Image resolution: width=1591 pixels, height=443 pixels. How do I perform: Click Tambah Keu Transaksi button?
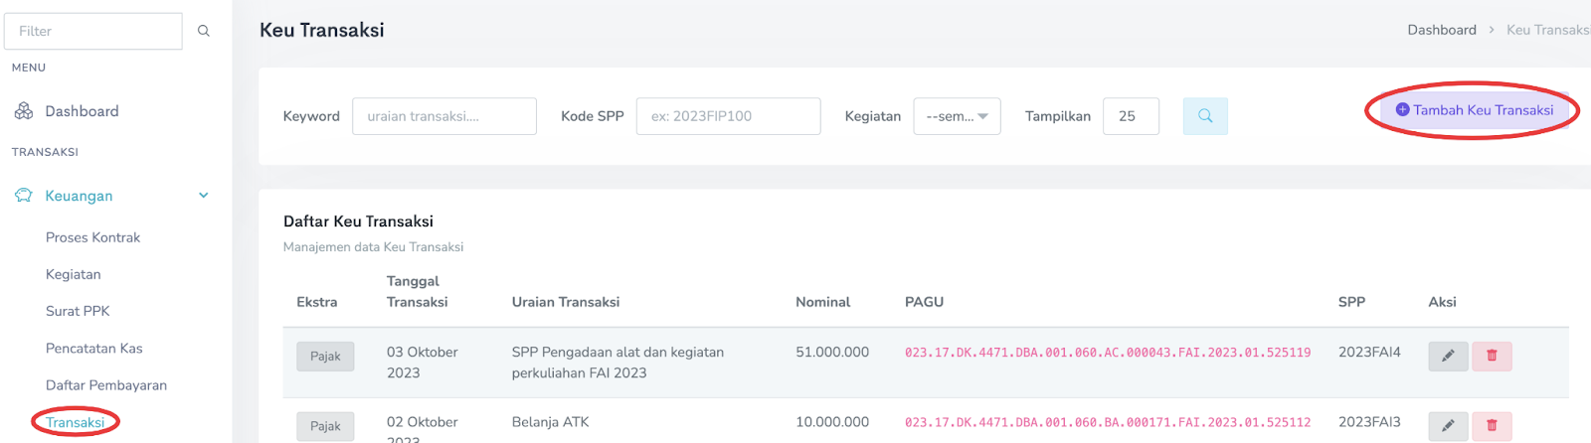(1475, 110)
